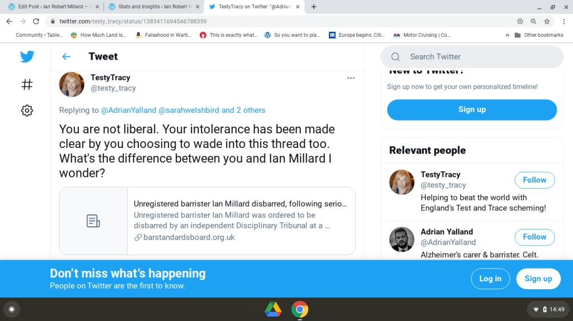Screen dimensions: 573x321
Task: Click the browser reload icon
Action: [x=36, y=21]
